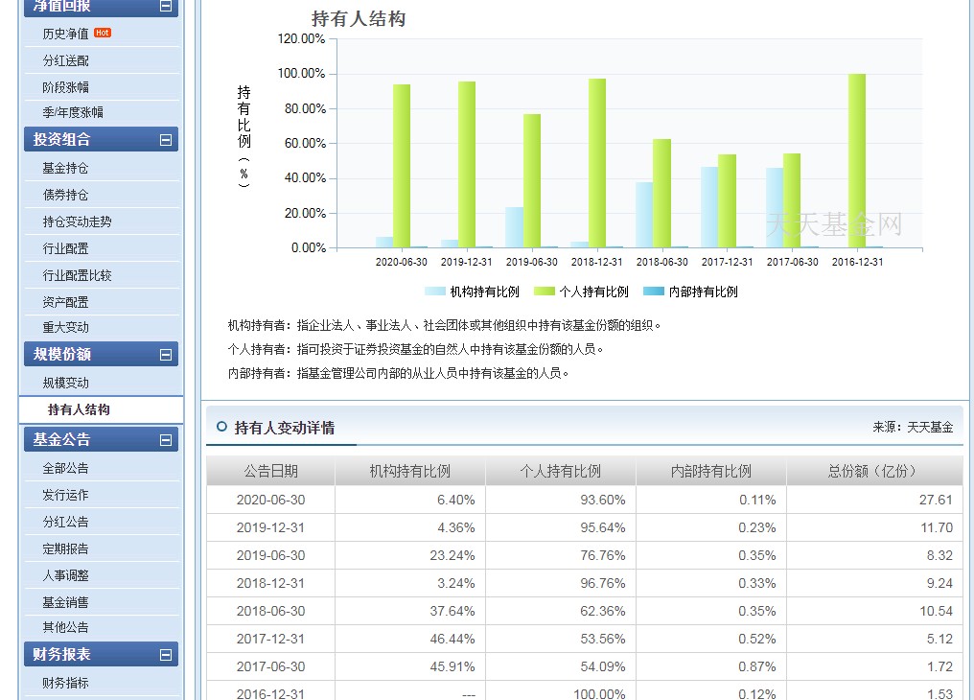The height and width of the screenshot is (700, 974).
Task: Open 基金持仓 in sidebar
Action: point(66,169)
